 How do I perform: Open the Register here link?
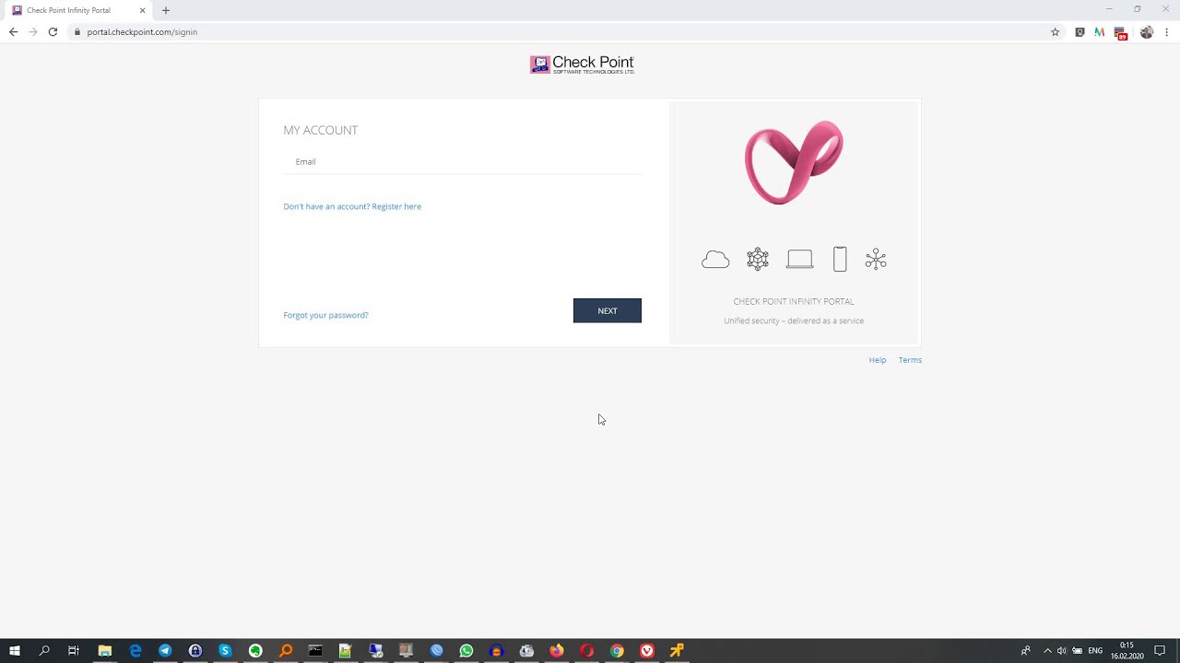396,206
